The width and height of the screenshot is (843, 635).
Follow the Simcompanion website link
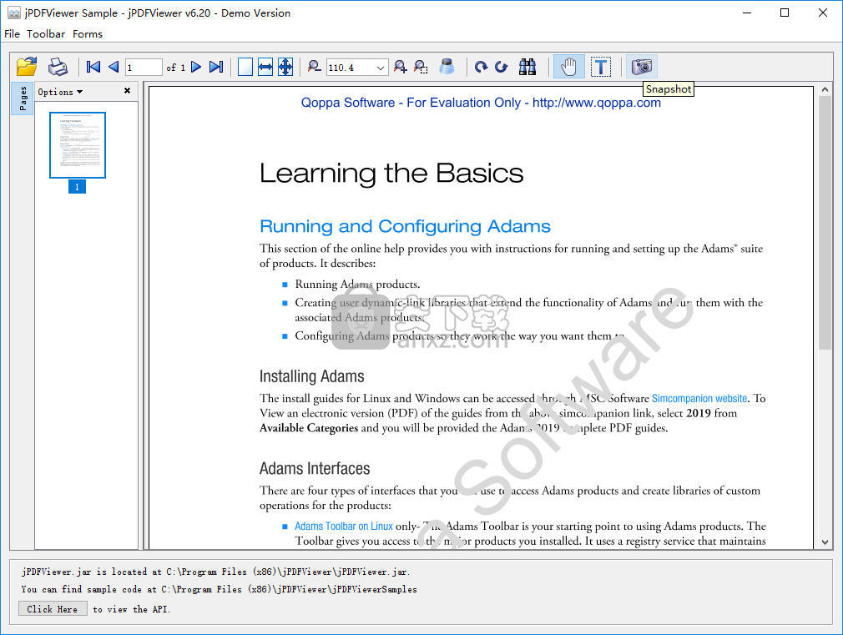(699, 398)
